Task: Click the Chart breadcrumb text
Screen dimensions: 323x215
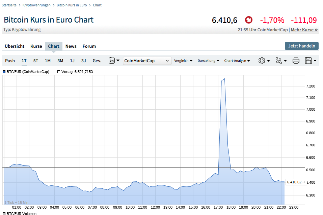Action: [x=97, y=5]
